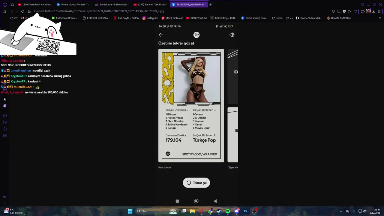Screen dimensions: 384x216
Task: Select the active 591275553 image tab
Action: click(189, 4)
